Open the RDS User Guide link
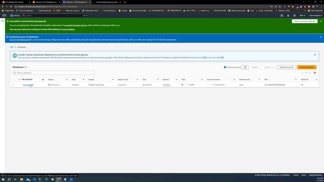 198,58
